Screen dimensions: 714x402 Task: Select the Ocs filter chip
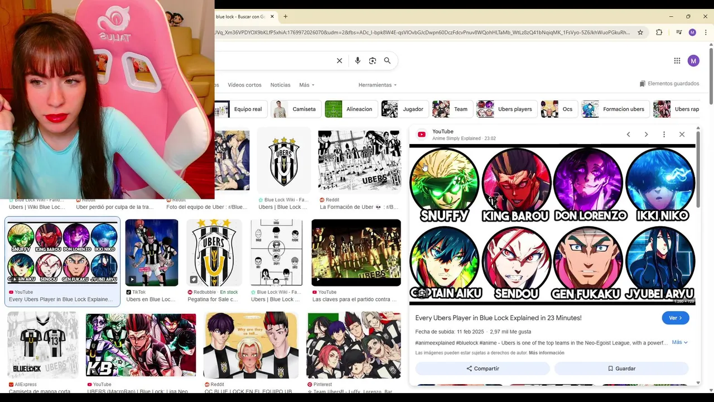click(x=559, y=109)
